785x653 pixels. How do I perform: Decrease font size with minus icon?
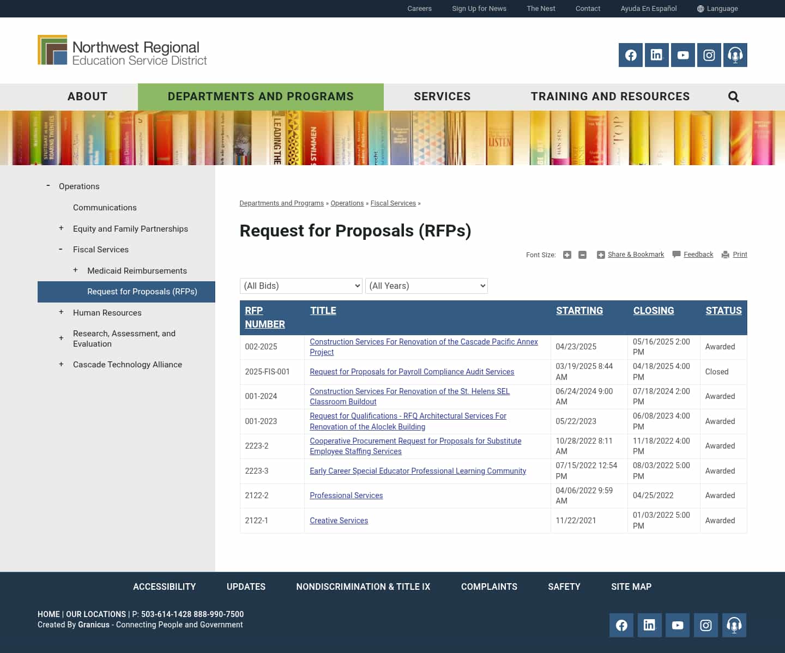[582, 255]
